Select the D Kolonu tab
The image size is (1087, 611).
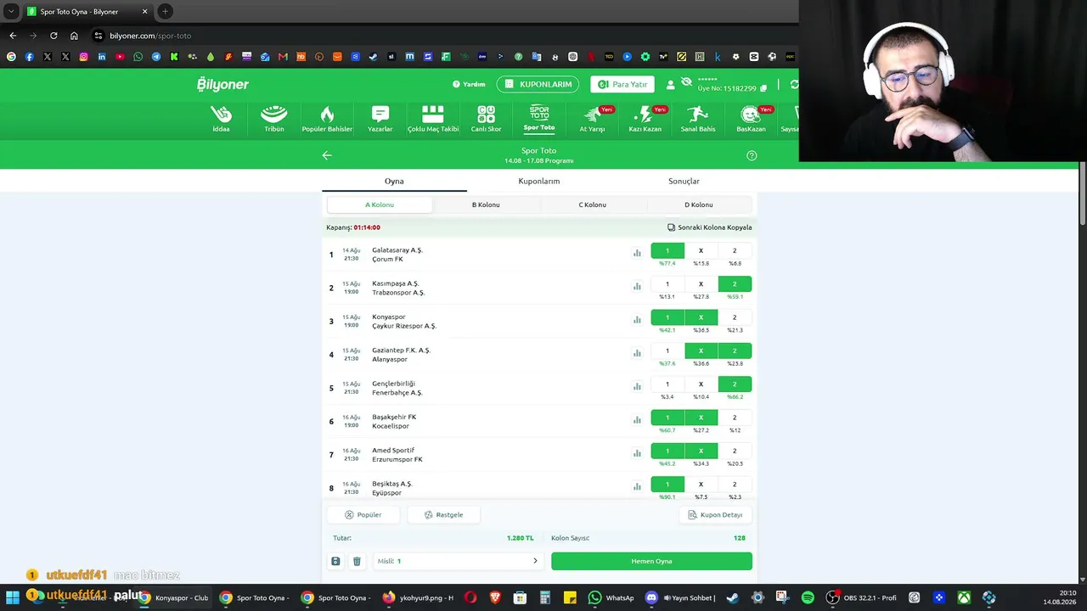pyautogui.click(x=699, y=205)
